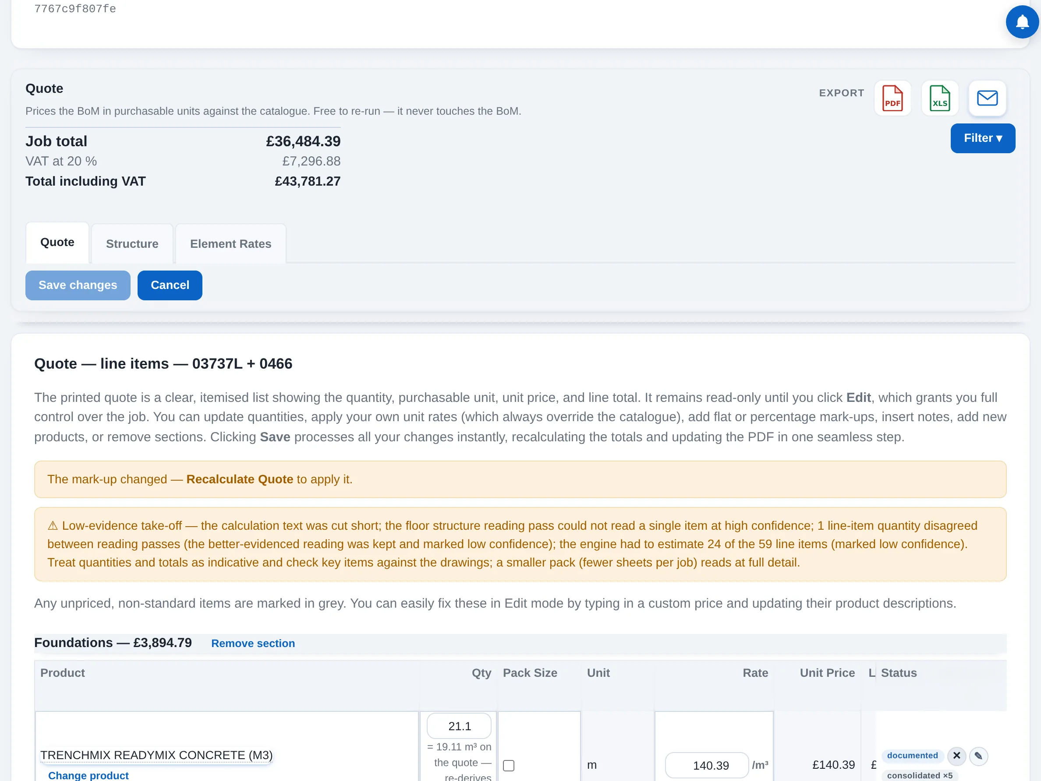1041x781 pixels.
Task: Remove the Foundations section
Action: [x=253, y=643]
